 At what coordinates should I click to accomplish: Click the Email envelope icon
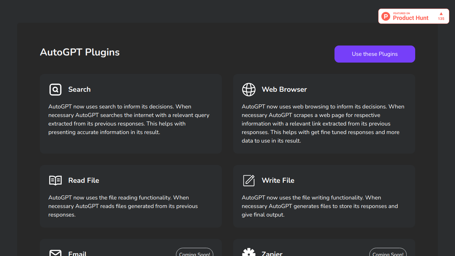tap(55, 253)
